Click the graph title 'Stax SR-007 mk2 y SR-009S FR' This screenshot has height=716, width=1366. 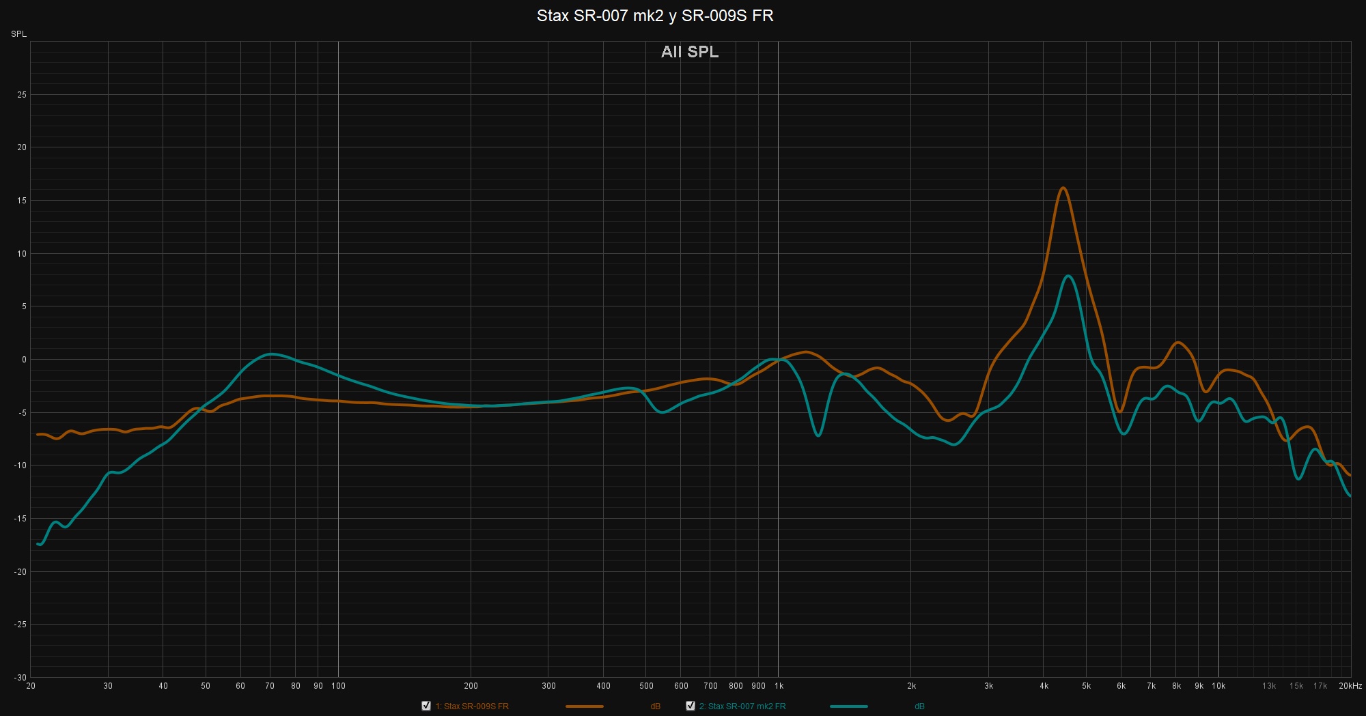[x=654, y=16]
